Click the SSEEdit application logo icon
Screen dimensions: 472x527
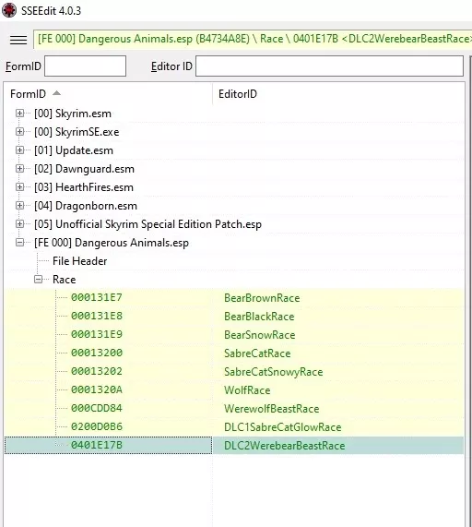9,10
